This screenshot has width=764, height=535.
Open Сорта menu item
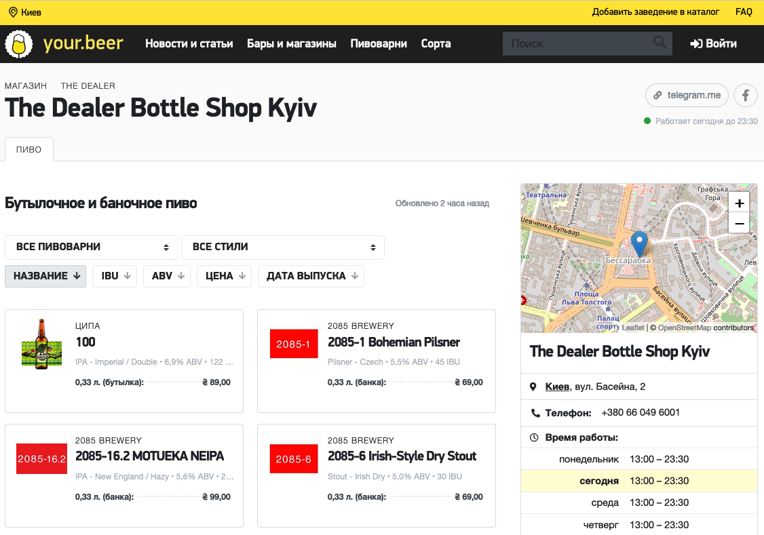point(436,44)
